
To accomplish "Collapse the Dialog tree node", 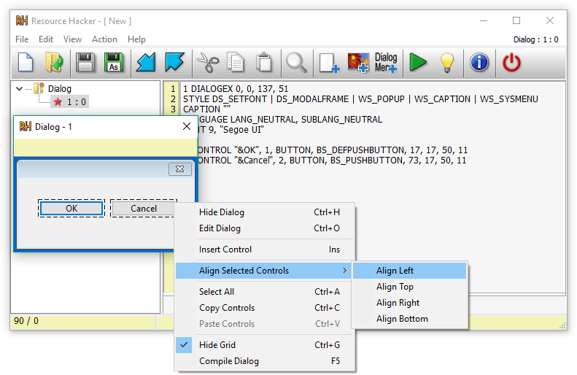I will [18, 89].
